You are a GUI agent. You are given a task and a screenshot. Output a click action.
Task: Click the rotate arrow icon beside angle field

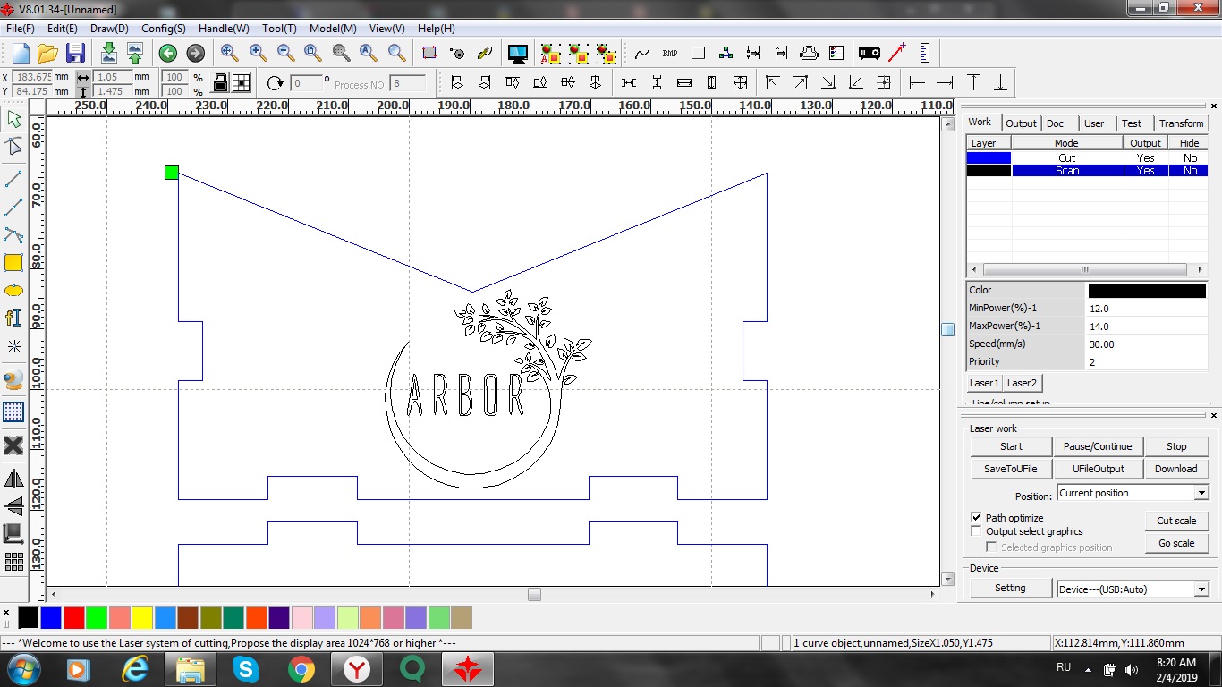point(275,83)
